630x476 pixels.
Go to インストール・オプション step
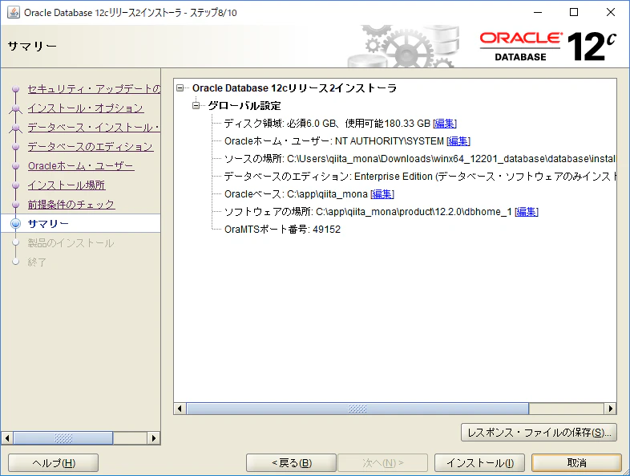tap(86, 108)
